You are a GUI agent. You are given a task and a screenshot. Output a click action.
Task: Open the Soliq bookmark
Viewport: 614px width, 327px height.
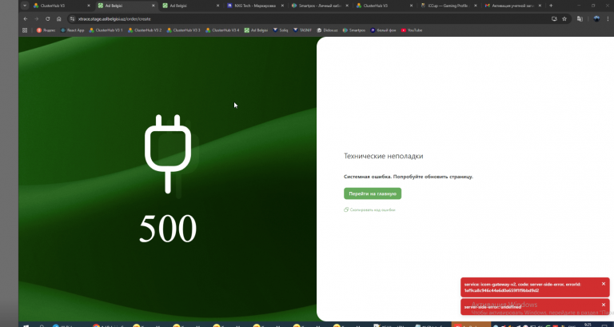pyautogui.click(x=281, y=30)
